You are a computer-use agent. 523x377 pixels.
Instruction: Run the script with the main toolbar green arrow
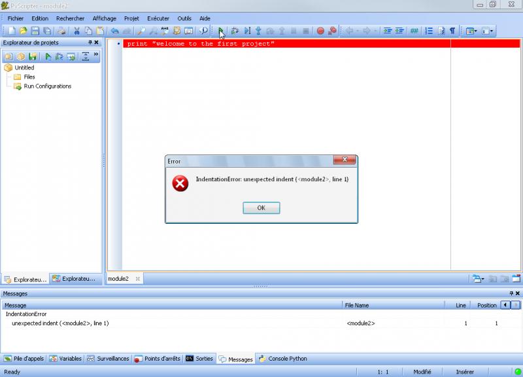(220, 31)
